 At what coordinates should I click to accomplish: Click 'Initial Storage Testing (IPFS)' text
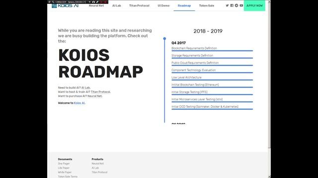pos(189,92)
